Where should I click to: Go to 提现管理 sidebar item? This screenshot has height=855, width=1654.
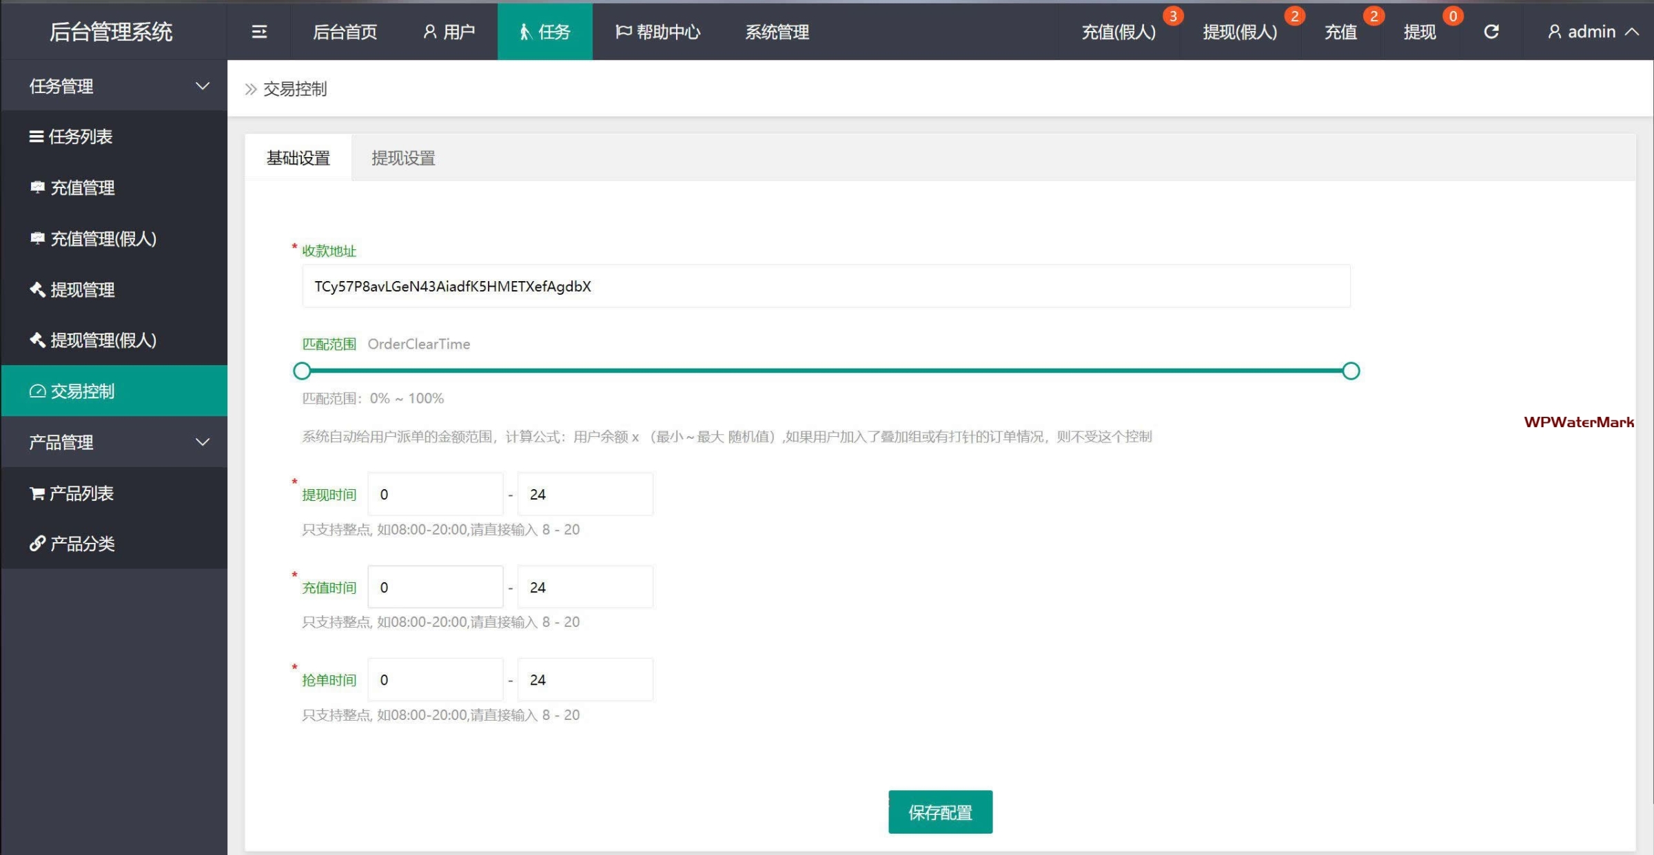tap(82, 289)
